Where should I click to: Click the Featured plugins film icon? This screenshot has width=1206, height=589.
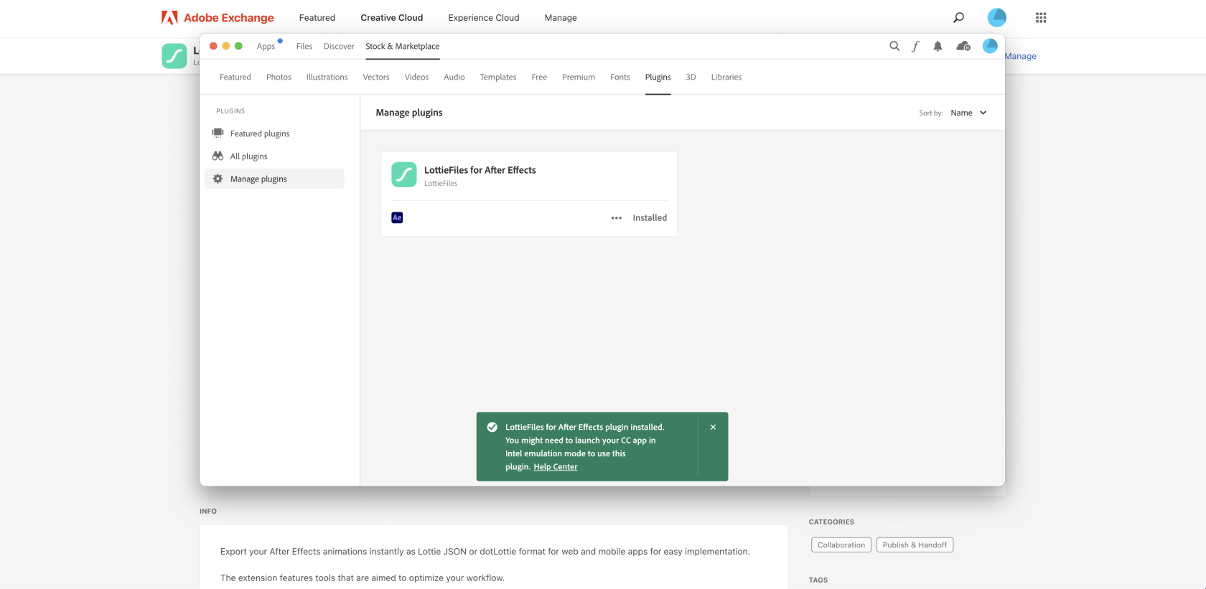218,133
